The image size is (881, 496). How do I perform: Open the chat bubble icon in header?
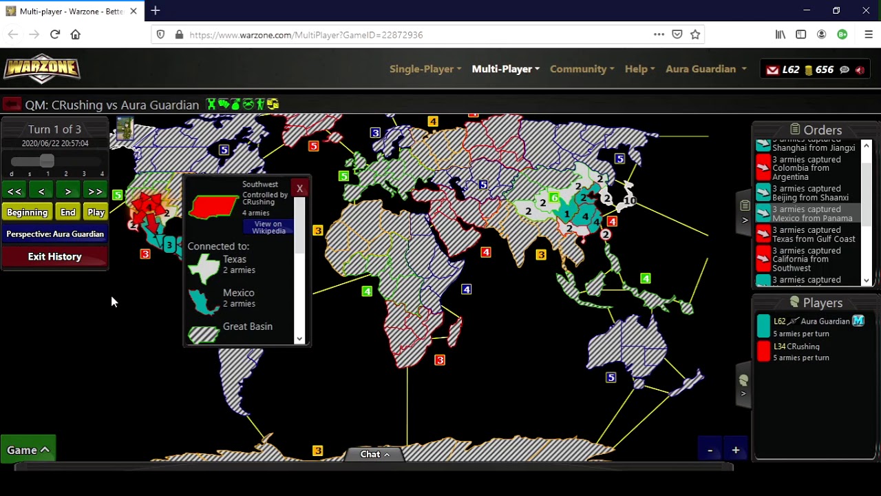click(x=844, y=70)
